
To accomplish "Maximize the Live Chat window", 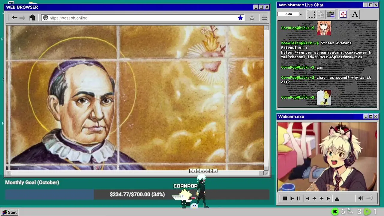I will pyautogui.click(x=370, y=5).
